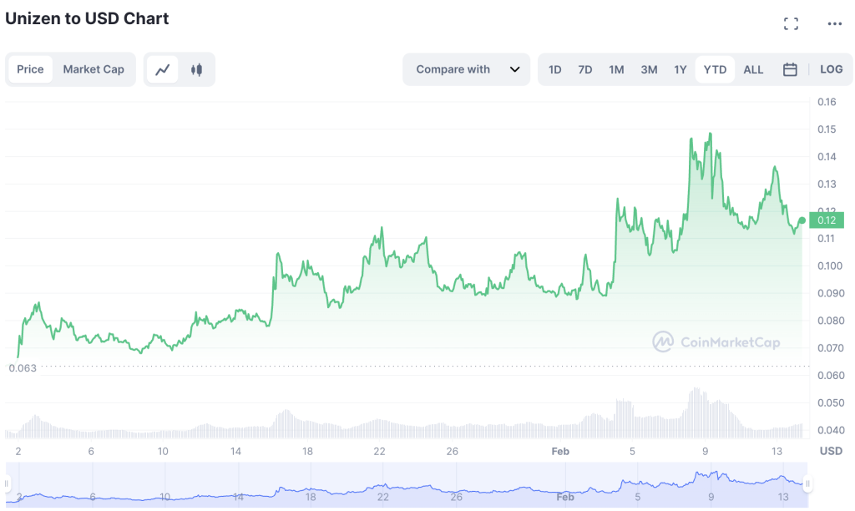This screenshot has height=511, width=855.
Task: Select 1Y time range
Action: pyautogui.click(x=680, y=70)
